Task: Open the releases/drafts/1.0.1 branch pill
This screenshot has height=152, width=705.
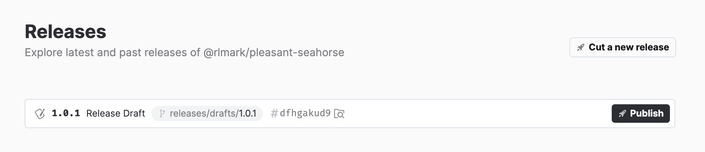Action: coord(207,114)
